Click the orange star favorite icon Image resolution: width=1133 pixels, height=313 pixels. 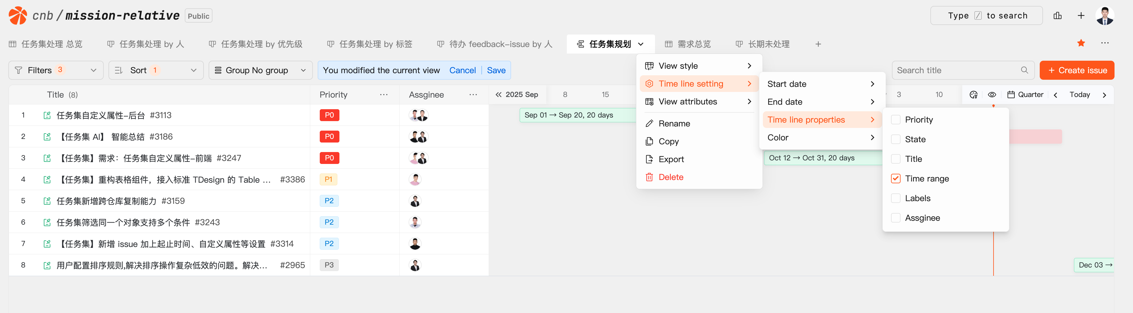1081,43
